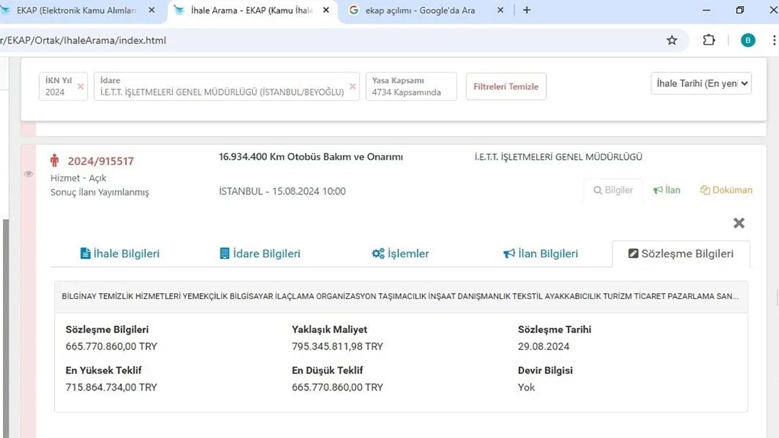Open the İhale Tarihi sorting dropdown
The height and width of the screenshot is (438, 779).
pyautogui.click(x=700, y=83)
